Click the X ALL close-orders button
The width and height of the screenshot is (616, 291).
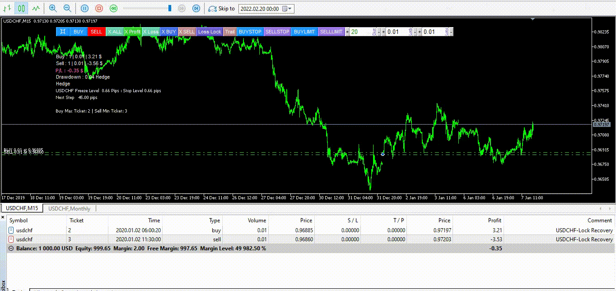click(x=114, y=32)
